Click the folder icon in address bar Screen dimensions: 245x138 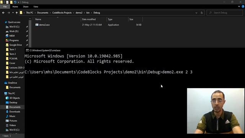(21, 13)
